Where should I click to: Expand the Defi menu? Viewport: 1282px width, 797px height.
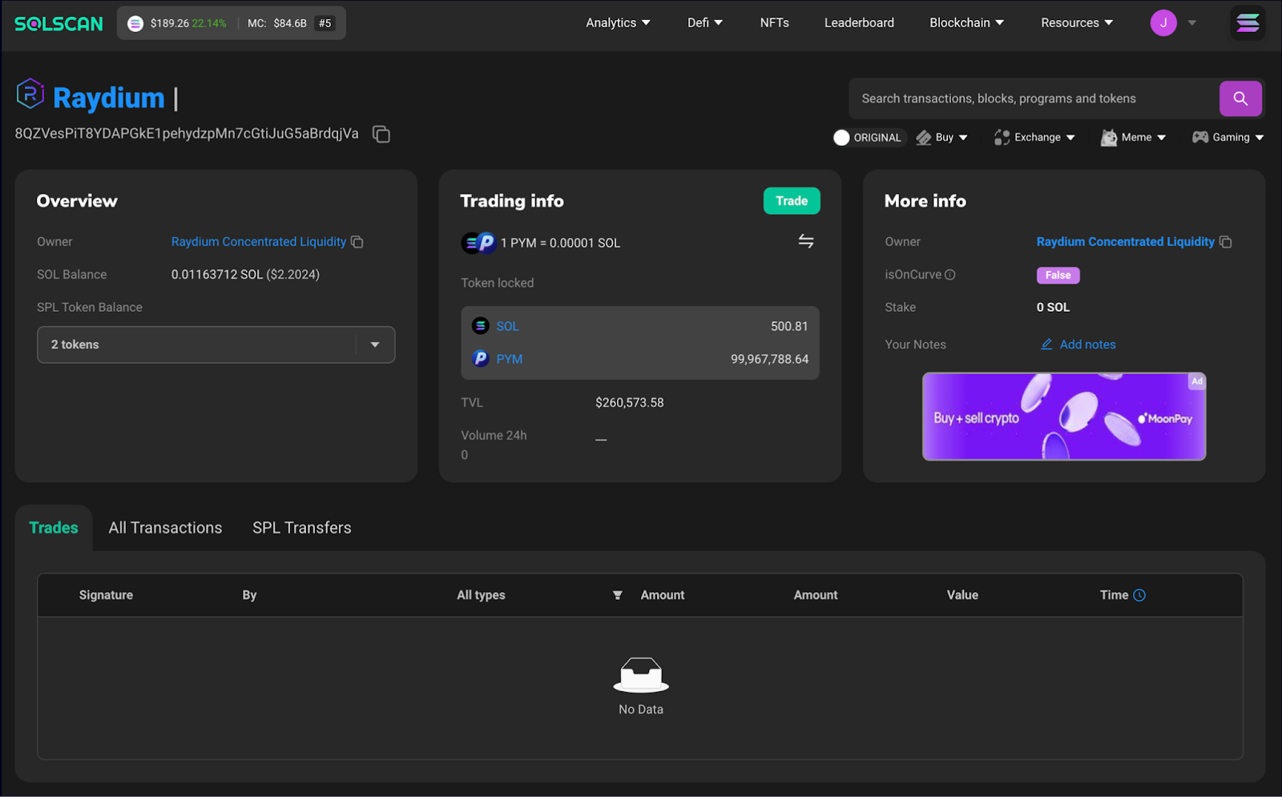click(x=705, y=23)
